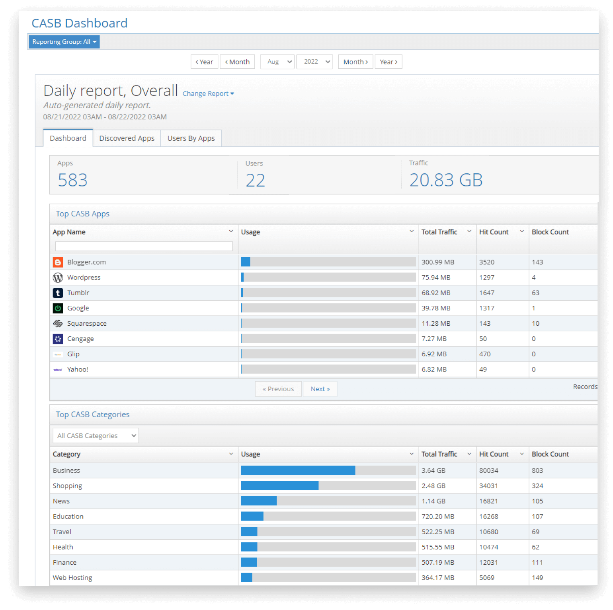Click the 583 Apps count
Image resolution: width=613 pixels, height=610 pixels.
pos(72,180)
